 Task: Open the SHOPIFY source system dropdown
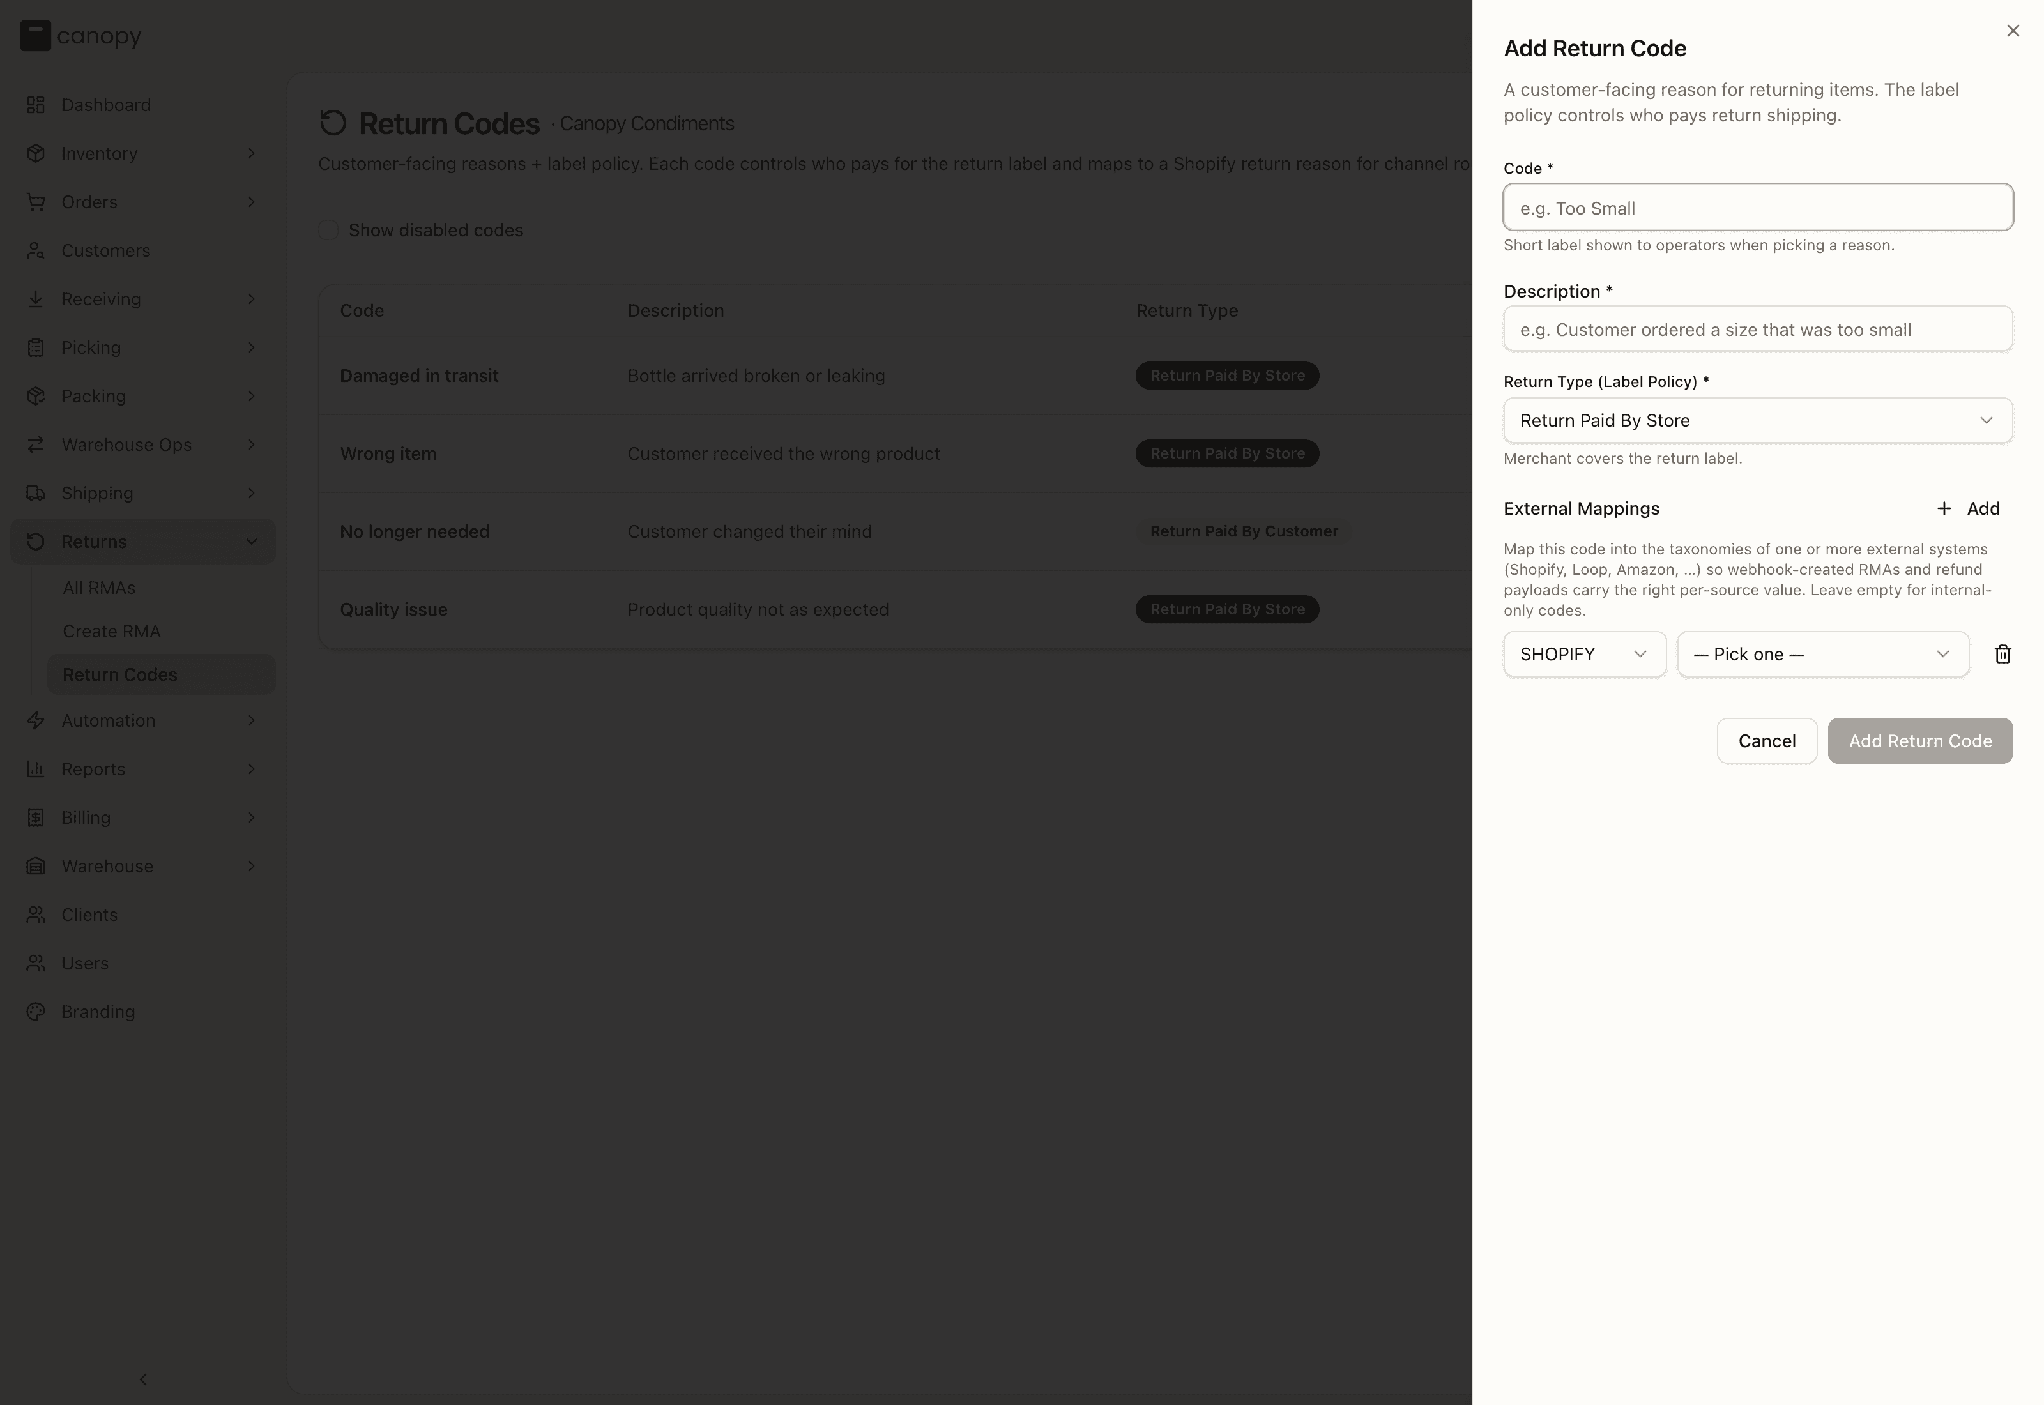click(1585, 654)
